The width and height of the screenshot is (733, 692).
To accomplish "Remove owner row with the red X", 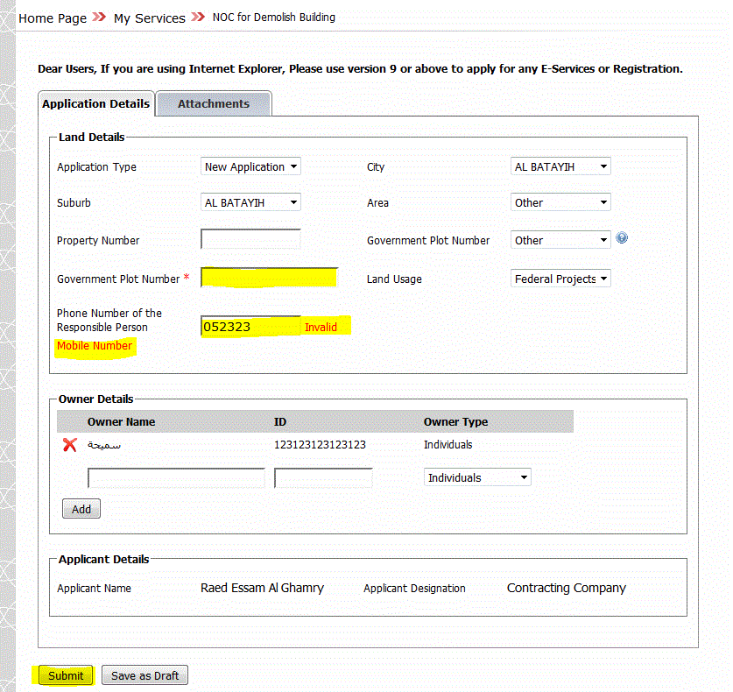I will coord(70,445).
